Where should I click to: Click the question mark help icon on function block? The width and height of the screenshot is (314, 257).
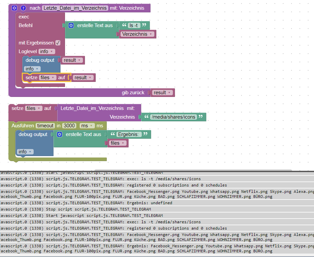[23, 8]
